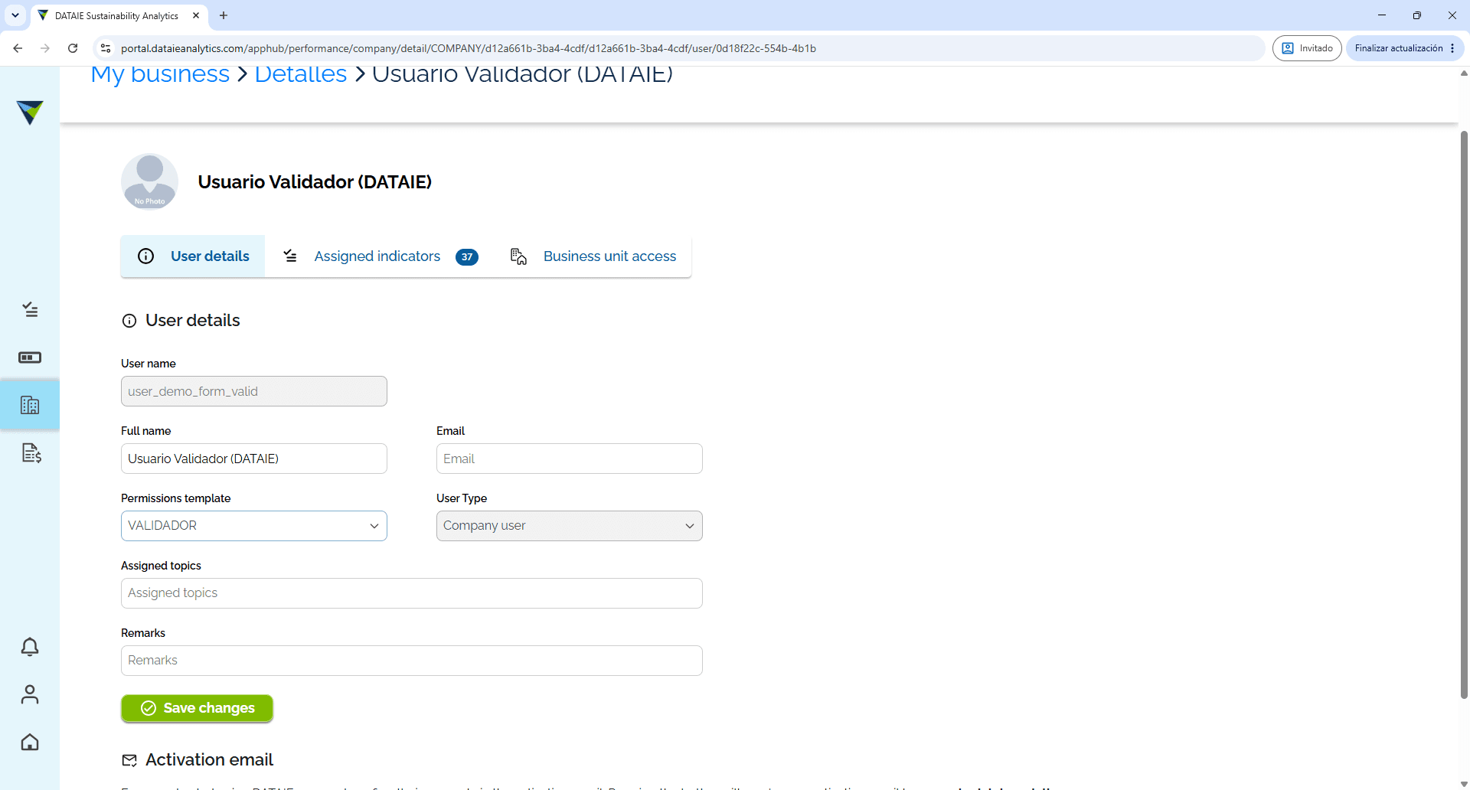This screenshot has height=790, width=1470.
Task: Click the vertical page scrollbar
Action: pyautogui.click(x=1464, y=413)
